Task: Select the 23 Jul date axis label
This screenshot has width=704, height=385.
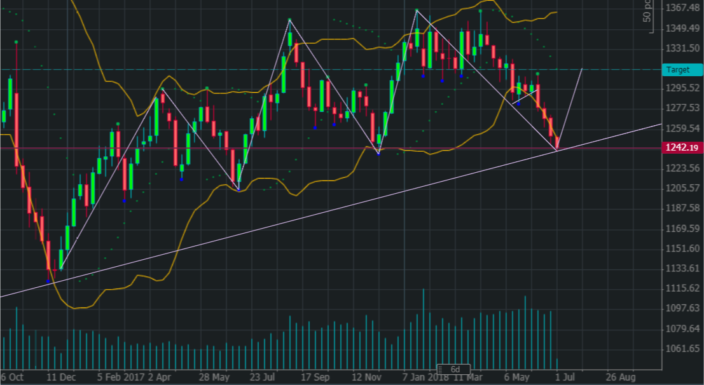Action: pyautogui.click(x=262, y=377)
